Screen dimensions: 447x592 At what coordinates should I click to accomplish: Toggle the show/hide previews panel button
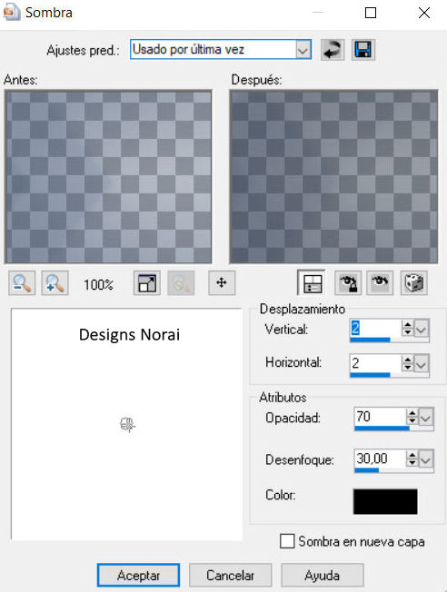(312, 283)
